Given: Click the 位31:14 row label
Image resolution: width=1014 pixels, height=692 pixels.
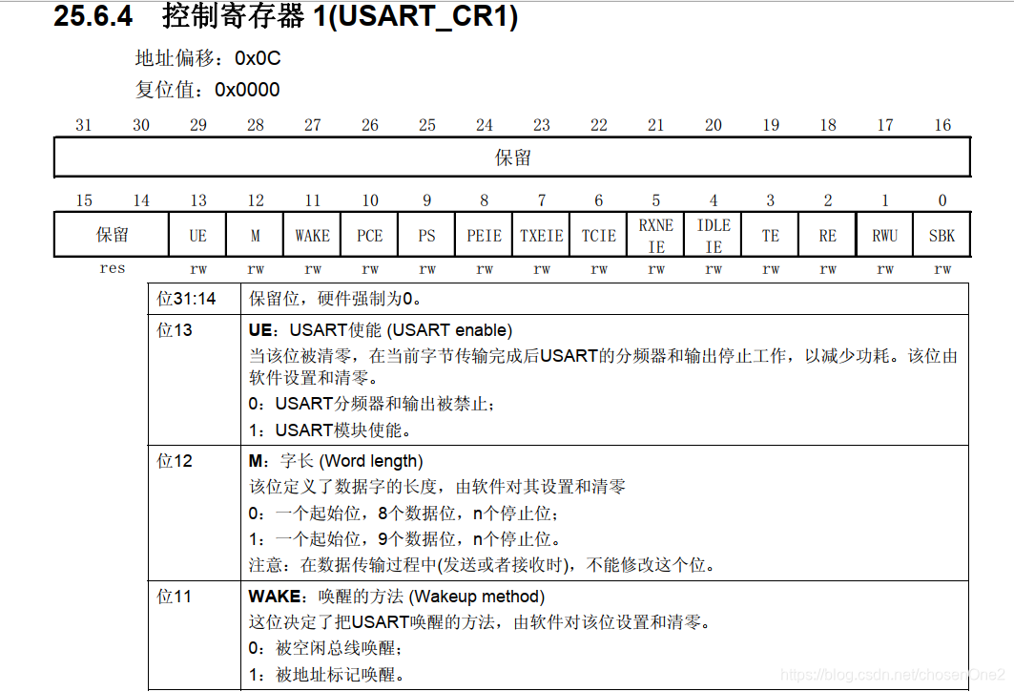Looking at the screenshot, I should (186, 299).
